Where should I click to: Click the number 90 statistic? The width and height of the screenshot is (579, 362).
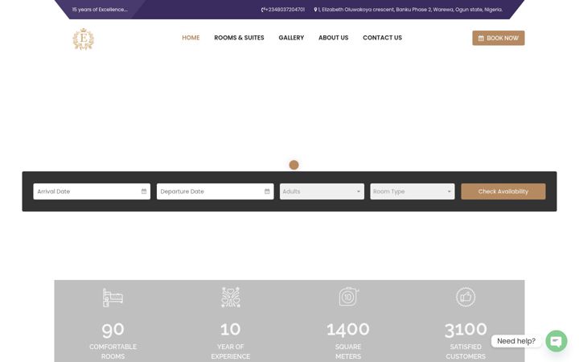(x=113, y=329)
